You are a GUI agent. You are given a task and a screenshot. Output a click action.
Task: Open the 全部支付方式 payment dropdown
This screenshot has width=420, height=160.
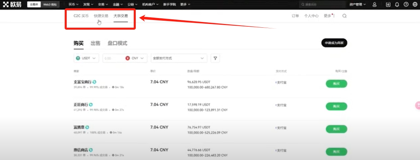coord(179,58)
